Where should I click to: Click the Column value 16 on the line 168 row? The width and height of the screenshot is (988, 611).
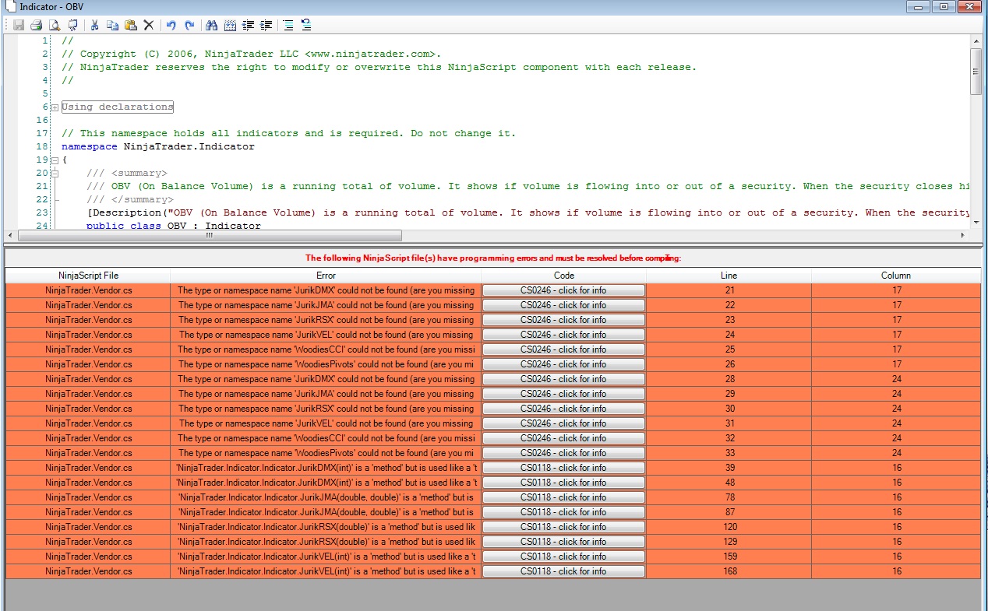tap(896, 571)
